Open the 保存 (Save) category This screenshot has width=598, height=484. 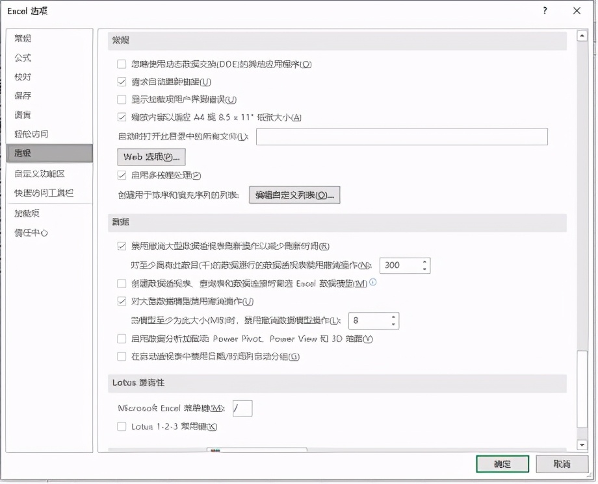[23, 95]
